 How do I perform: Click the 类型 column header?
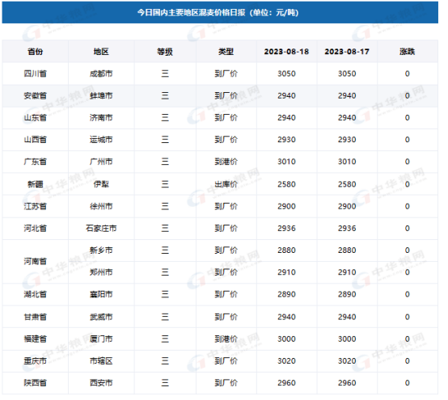(x=226, y=52)
